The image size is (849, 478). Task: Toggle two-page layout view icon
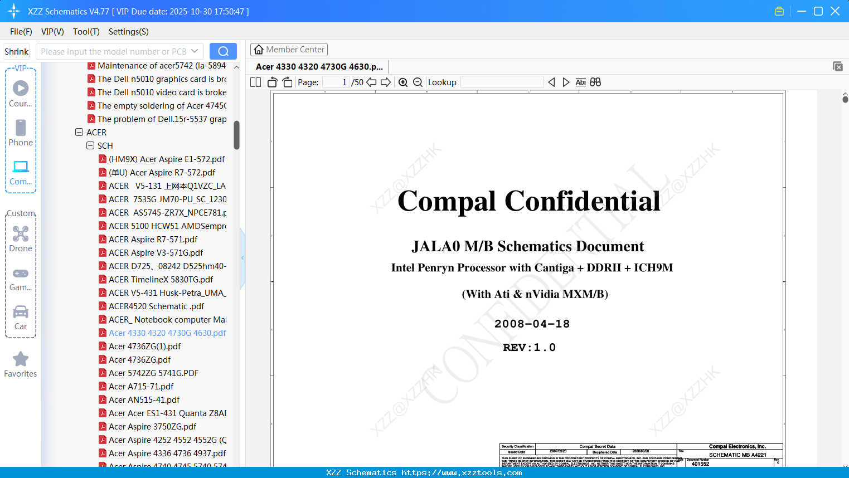tap(256, 82)
